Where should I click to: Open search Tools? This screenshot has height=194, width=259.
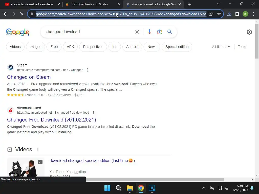pyautogui.click(x=242, y=47)
